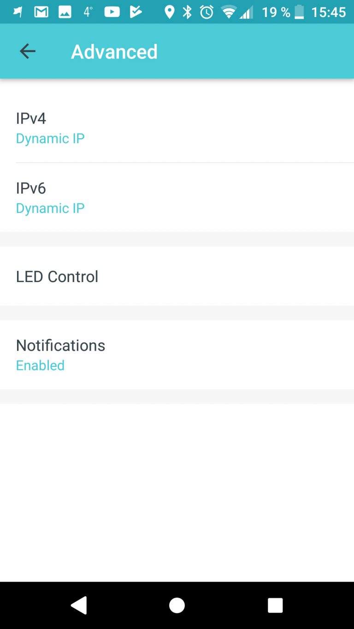This screenshot has width=354, height=629.
Task: Tap the image notification icon
Action: pos(65,12)
